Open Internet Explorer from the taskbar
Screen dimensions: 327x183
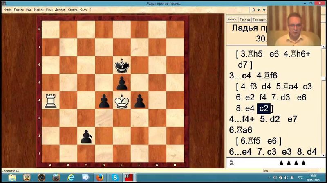[71, 178]
